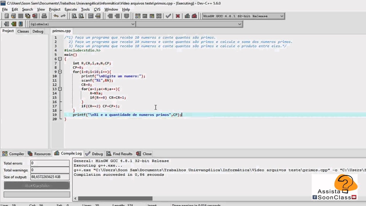This screenshot has height=206, width=366.
Task: Click the Profile Analysis chart icon
Action: (x=187, y=16)
